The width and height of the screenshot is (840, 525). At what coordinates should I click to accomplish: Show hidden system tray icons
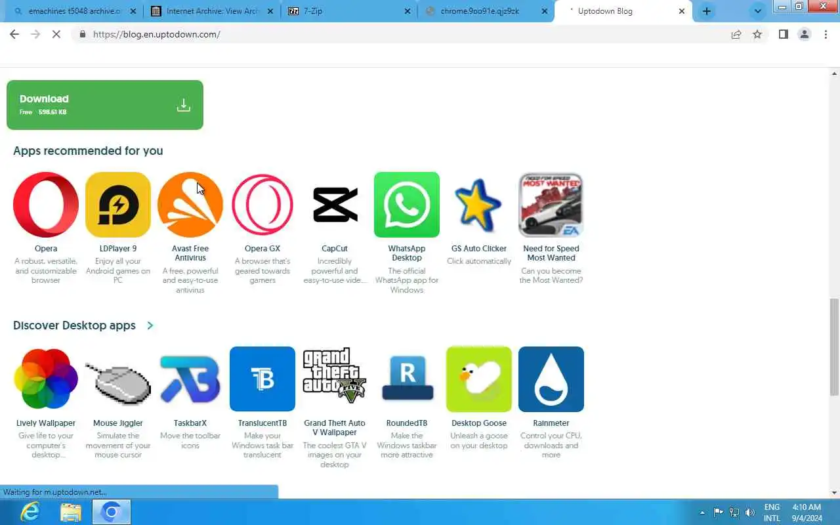tap(702, 513)
